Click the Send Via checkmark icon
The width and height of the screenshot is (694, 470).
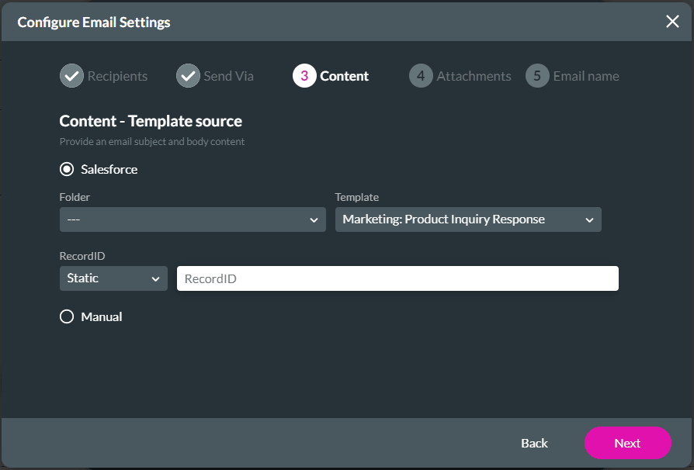click(x=187, y=75)
